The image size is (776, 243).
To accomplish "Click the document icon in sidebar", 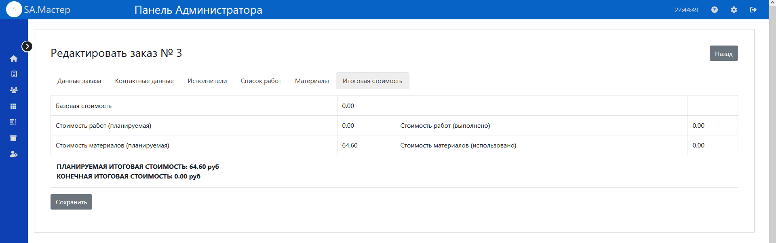I will pyautogui.click(x=14, y=74).
